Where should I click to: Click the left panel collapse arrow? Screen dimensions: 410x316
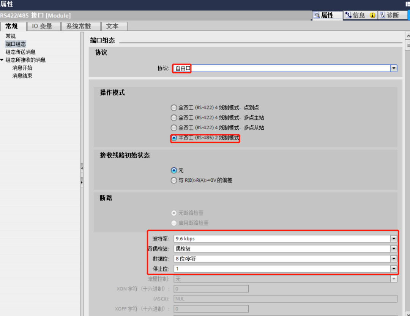pyautogui.click(x=82, y=167)
